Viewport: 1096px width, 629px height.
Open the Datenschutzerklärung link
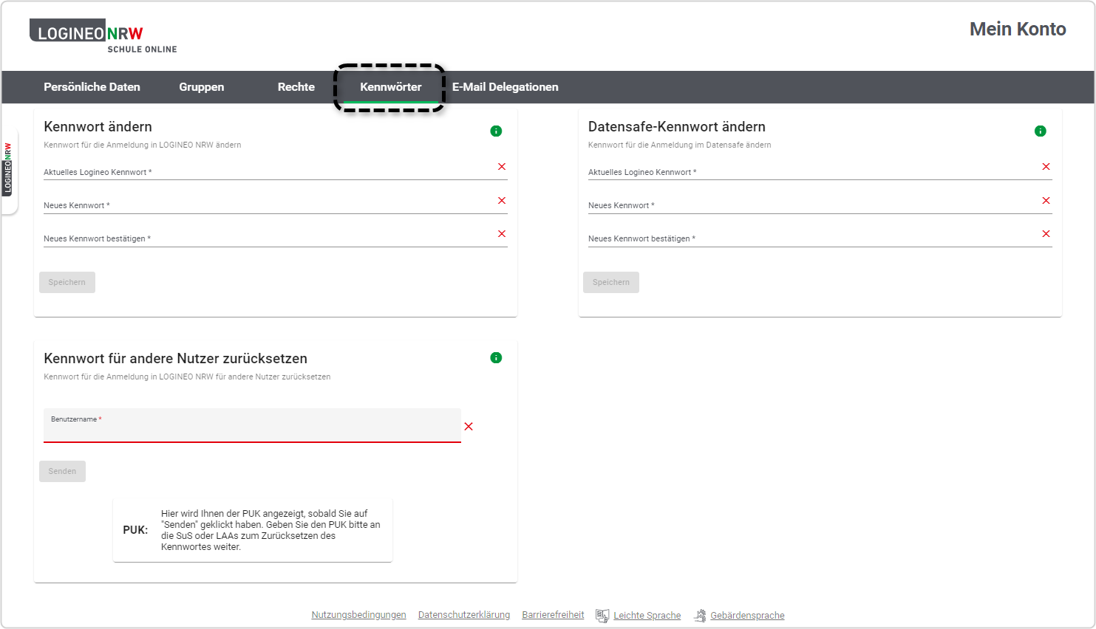pos(463,614)
